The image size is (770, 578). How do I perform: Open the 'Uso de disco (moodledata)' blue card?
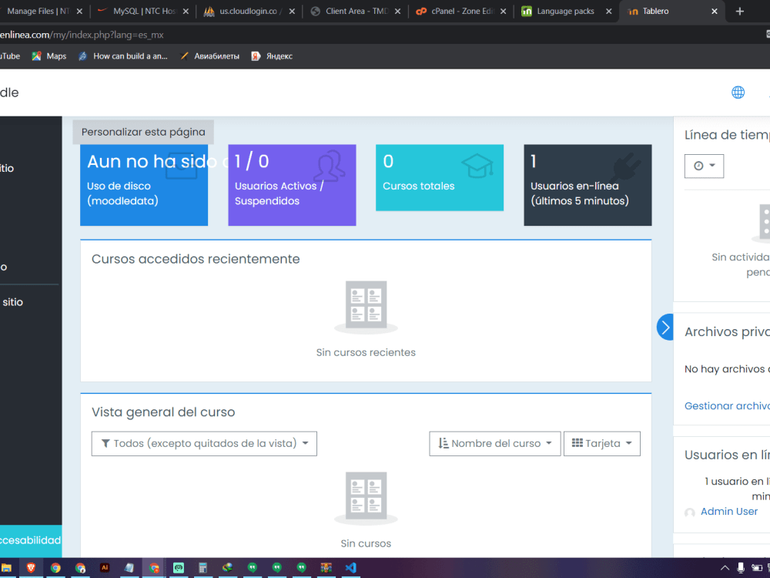[144, 185]
